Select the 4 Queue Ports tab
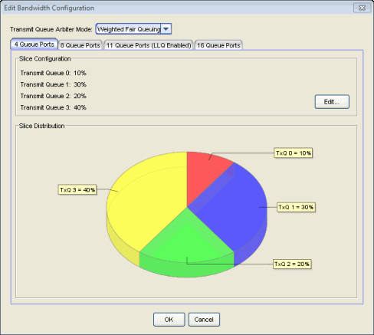Image resolution: width=374 pixels, height=335 pixels. (34, 44)
